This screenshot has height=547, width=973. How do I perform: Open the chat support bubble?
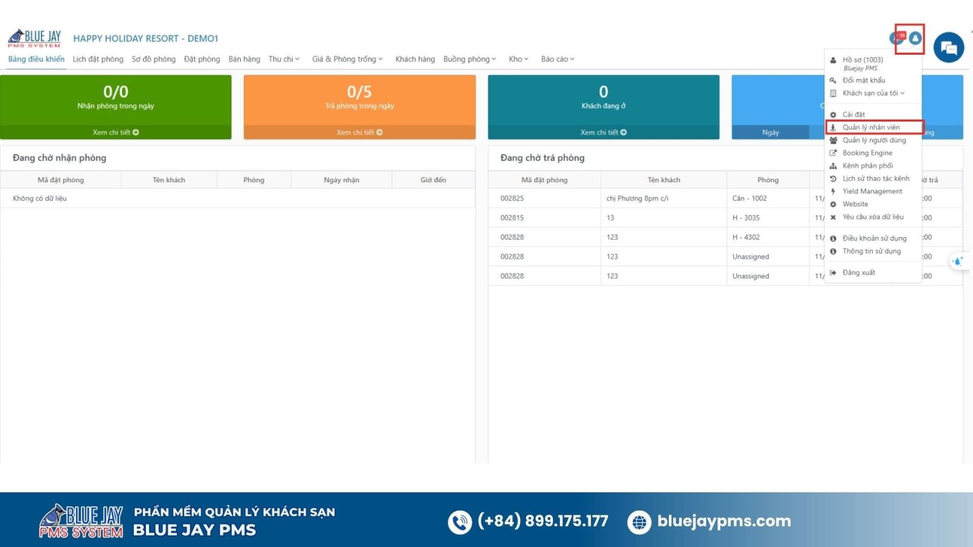949,46
